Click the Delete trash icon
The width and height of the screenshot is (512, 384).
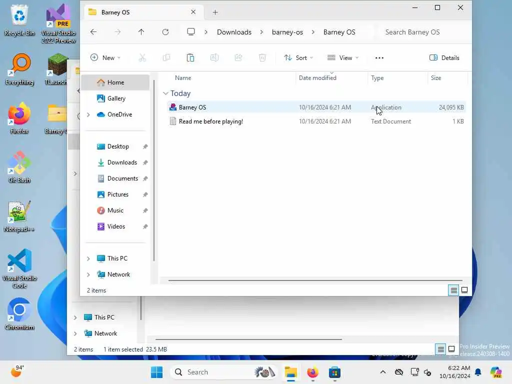point(262,58)
